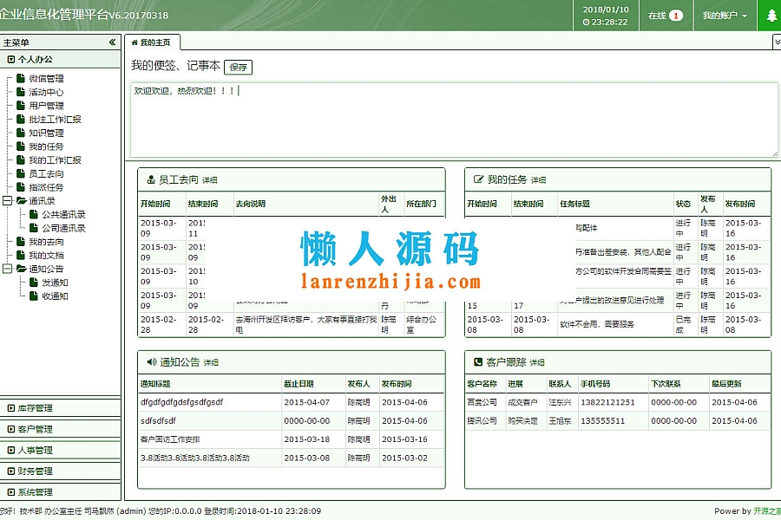Click inside the notepad text area
The width and height of the screenshot is (781, 520).
coord(454,120)
